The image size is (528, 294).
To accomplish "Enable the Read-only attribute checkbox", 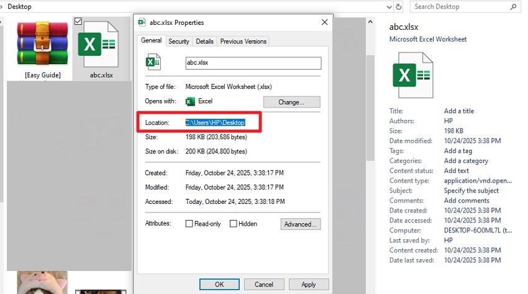I will (189, 224).
